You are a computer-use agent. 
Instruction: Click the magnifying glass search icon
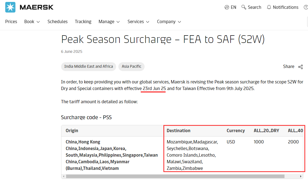244,7
